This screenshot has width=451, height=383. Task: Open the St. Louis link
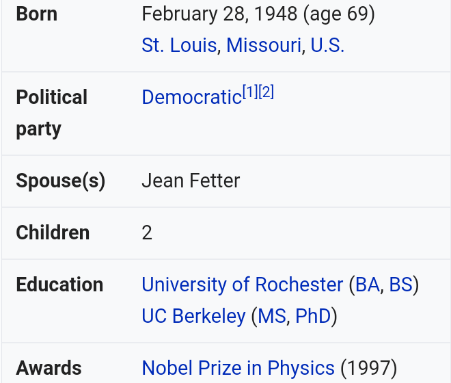coord(179,45)
